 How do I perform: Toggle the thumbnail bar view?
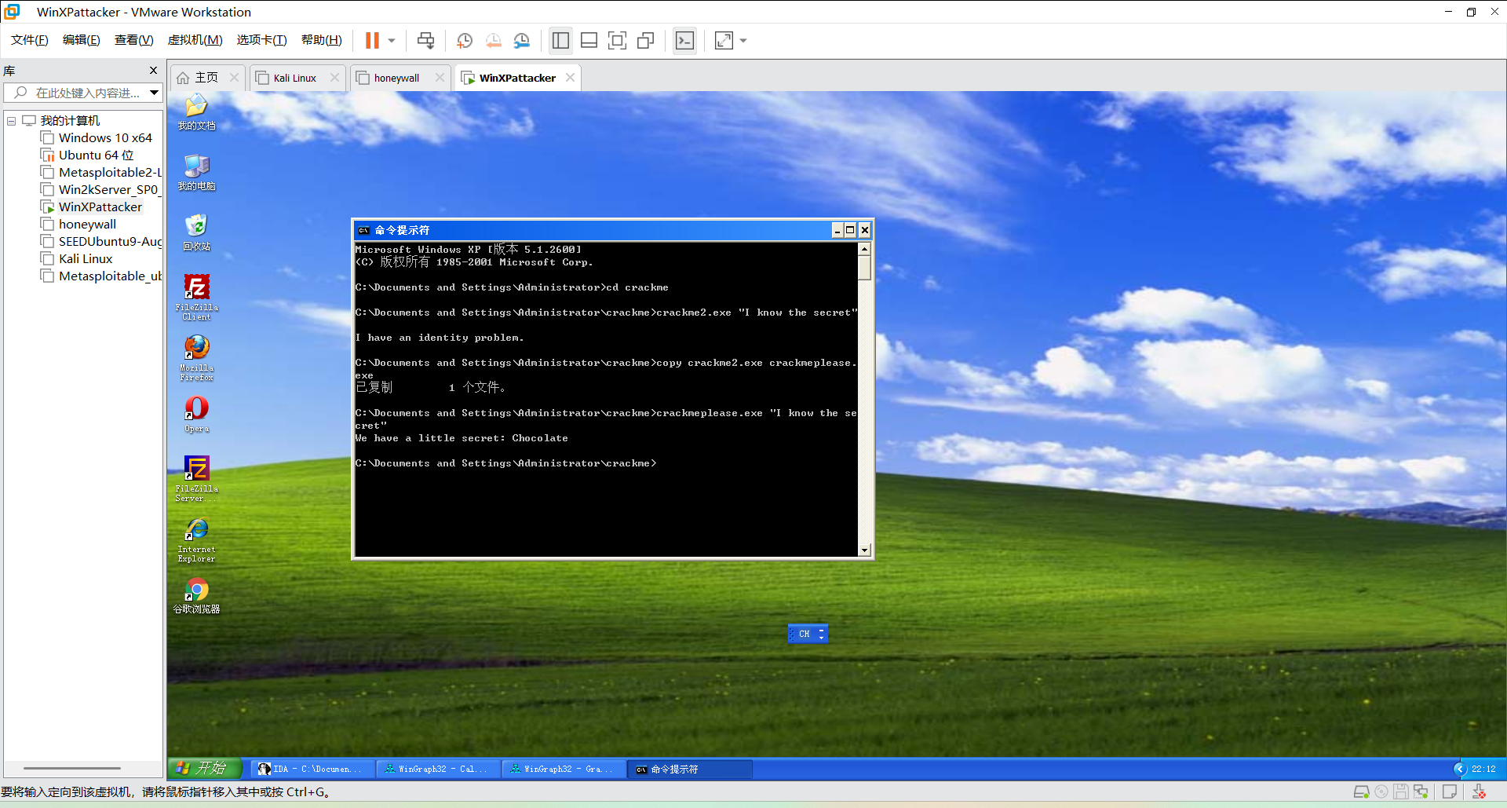pos(589,40)
